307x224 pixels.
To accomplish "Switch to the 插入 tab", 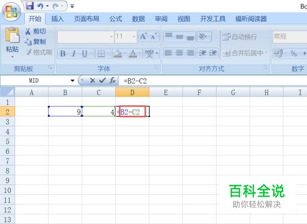I will 58,19.
